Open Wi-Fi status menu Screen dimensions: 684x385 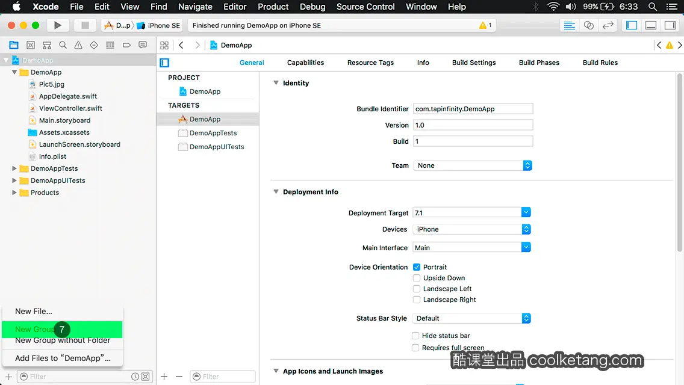(553, 7)
